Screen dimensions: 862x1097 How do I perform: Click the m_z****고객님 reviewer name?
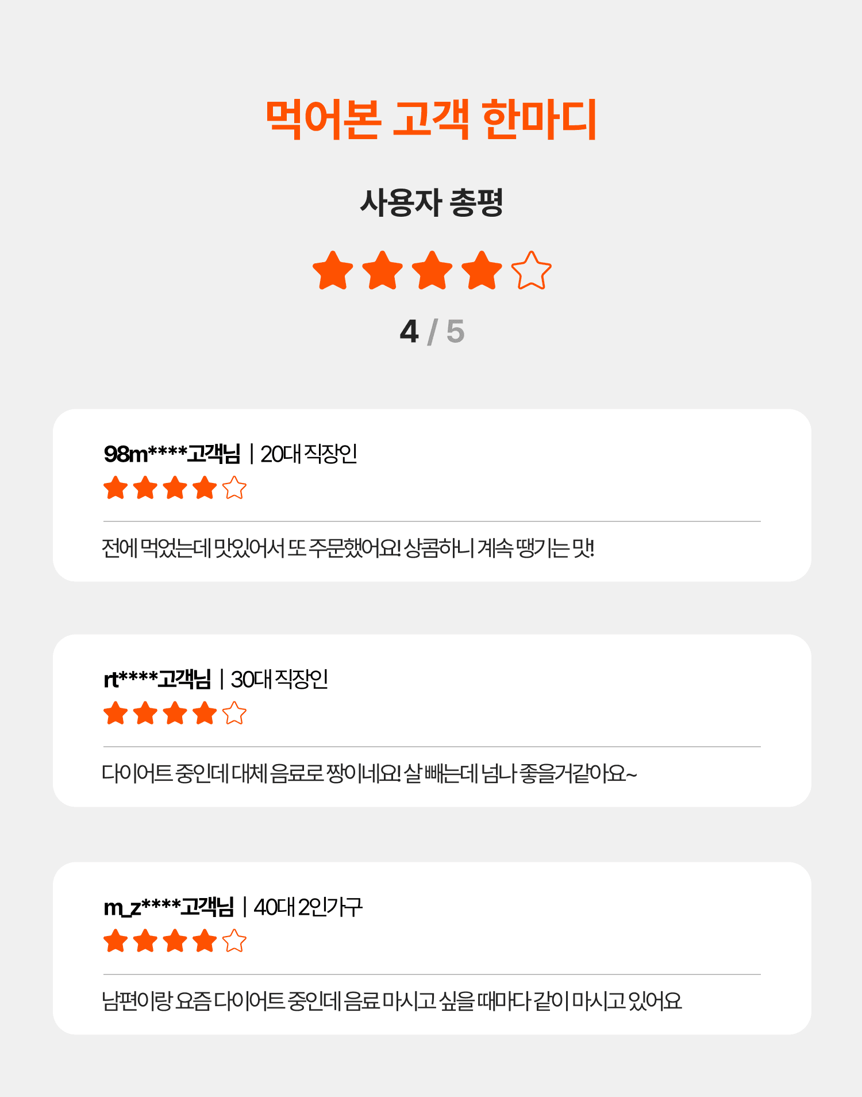168,907
